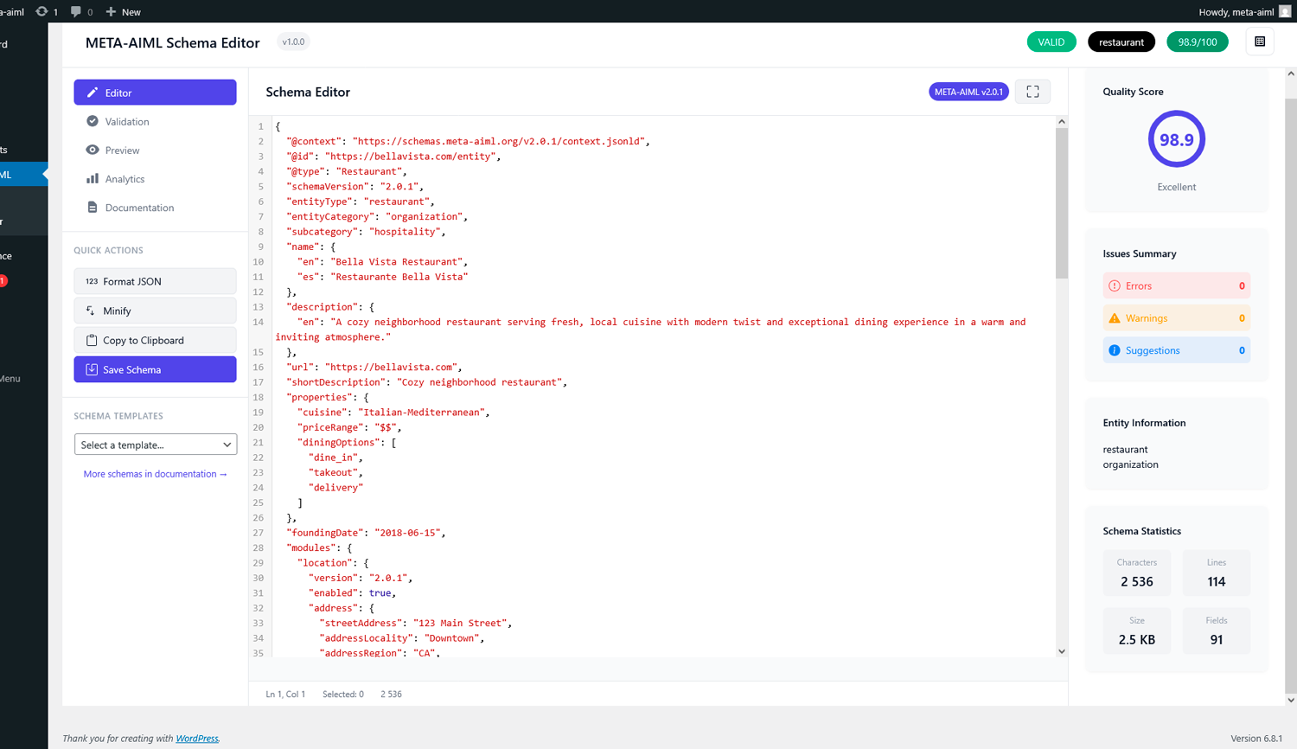Click the WordPress footer link
The image size is (1297, 749).
coord(197,739)
